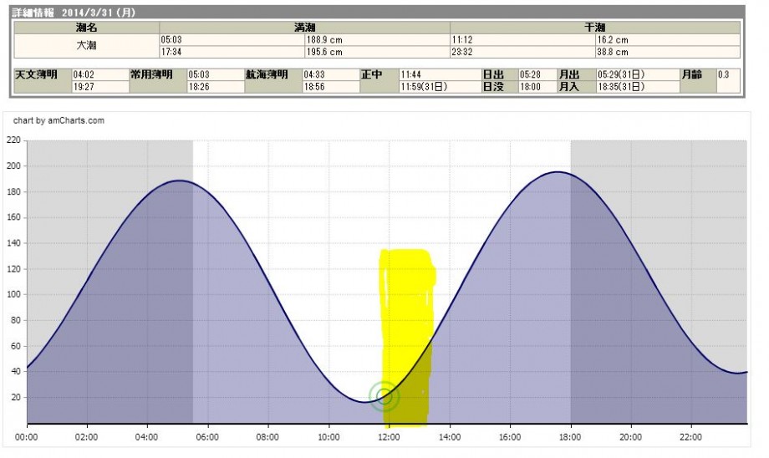Click the 11:44 meridian transit time
769x458 pixels.
440,74
